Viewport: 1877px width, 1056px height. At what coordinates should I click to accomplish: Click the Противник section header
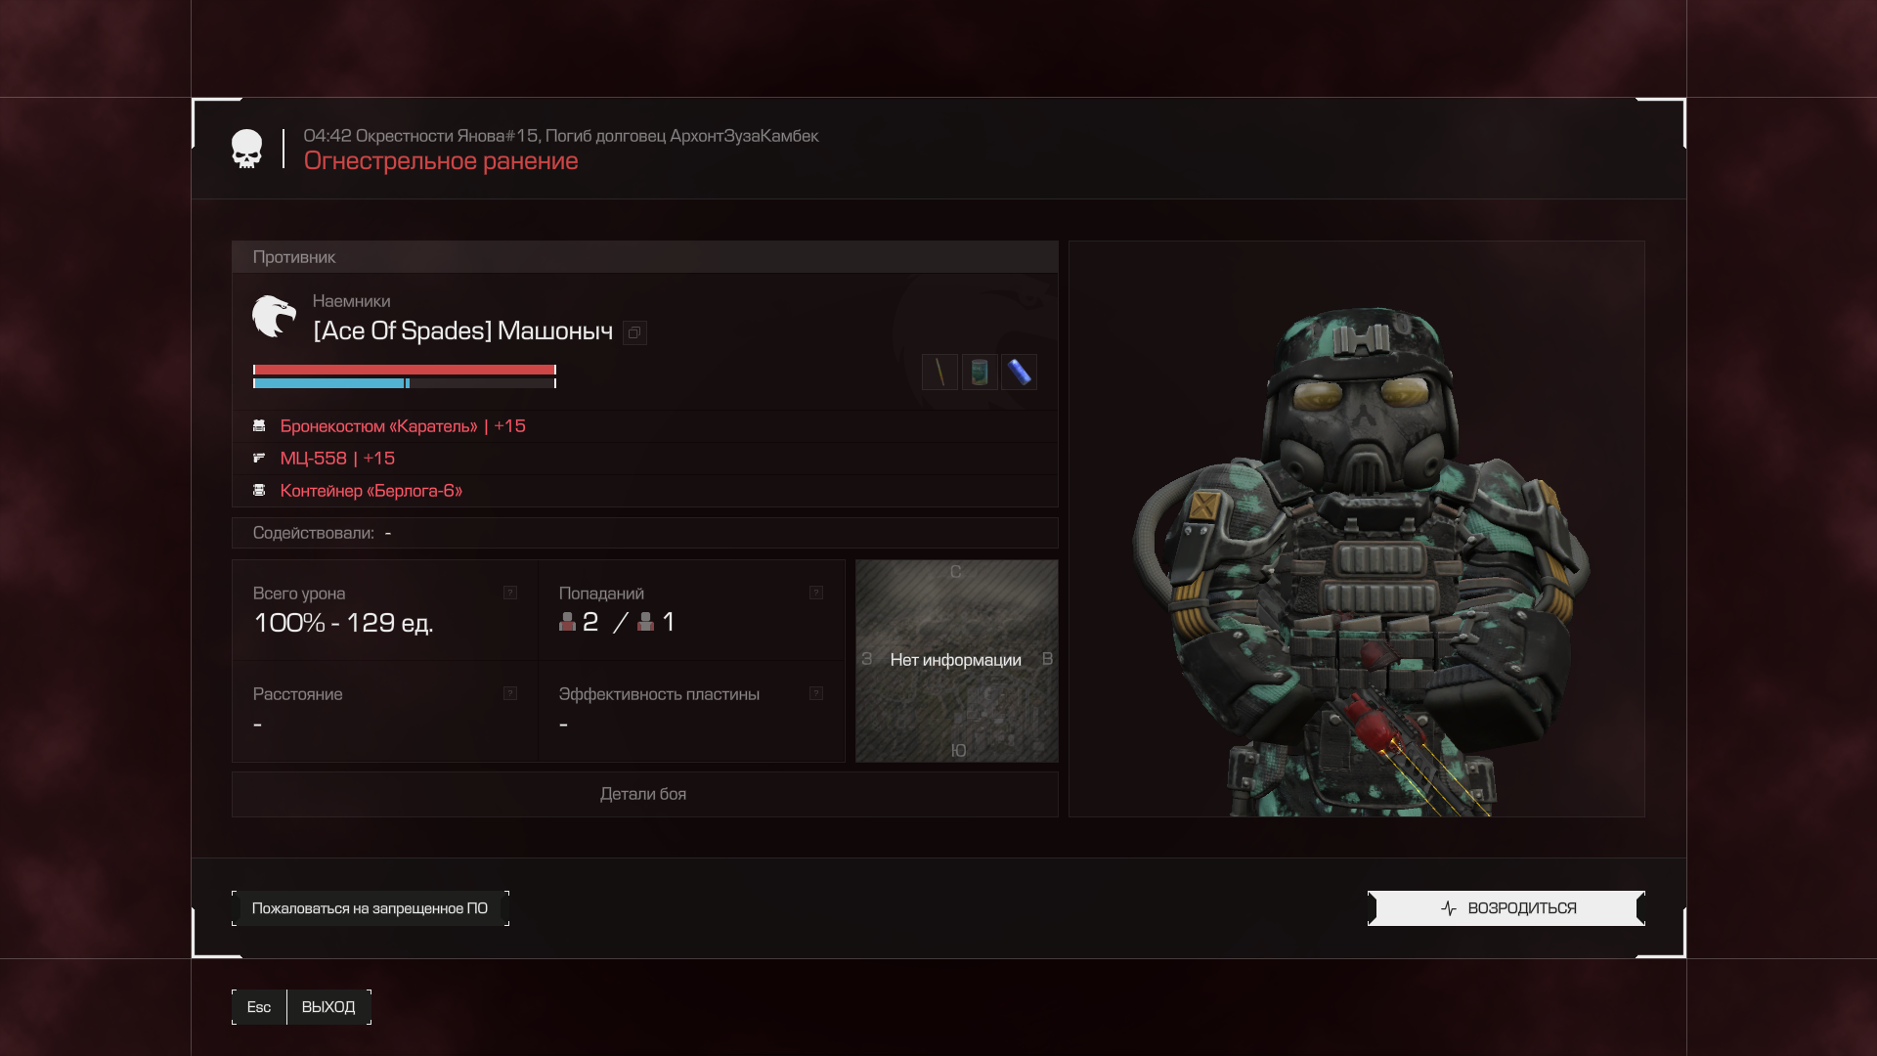(x=644, y=257)
